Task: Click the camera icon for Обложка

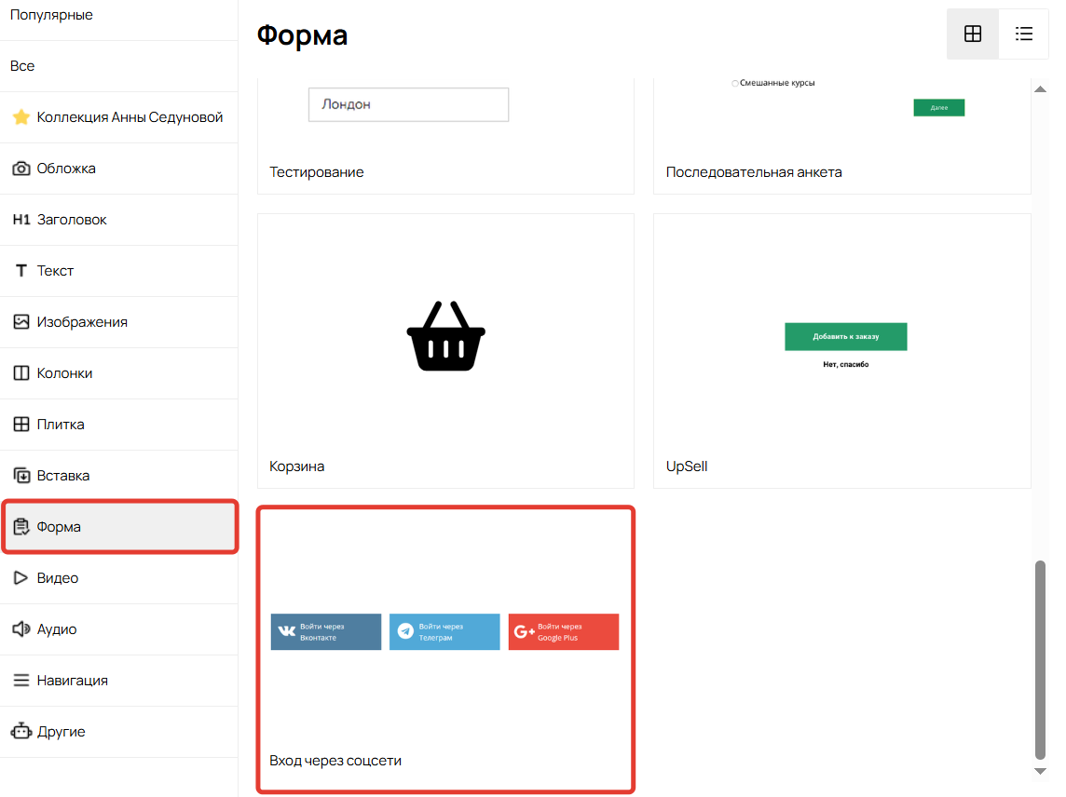Action: [20, 169]
